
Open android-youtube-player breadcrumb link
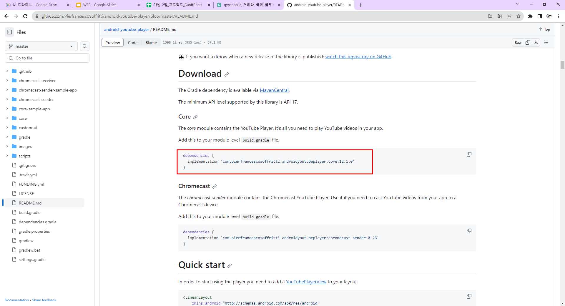pos(127,29)
